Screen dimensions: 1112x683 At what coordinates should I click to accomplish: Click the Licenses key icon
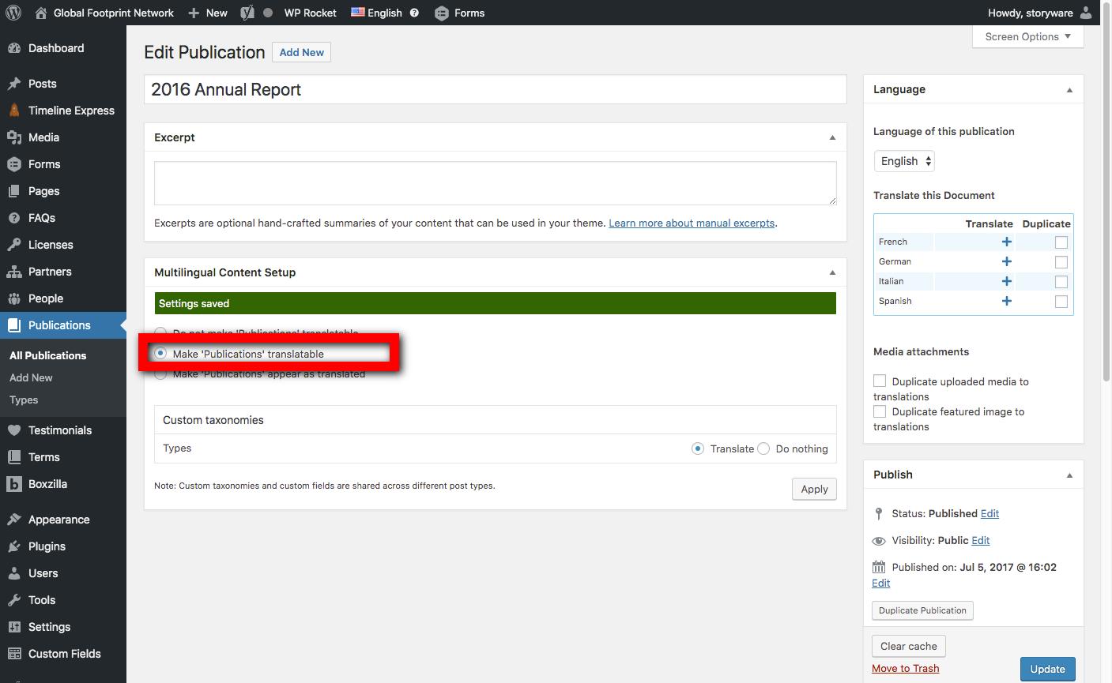(x=13, y=245)
